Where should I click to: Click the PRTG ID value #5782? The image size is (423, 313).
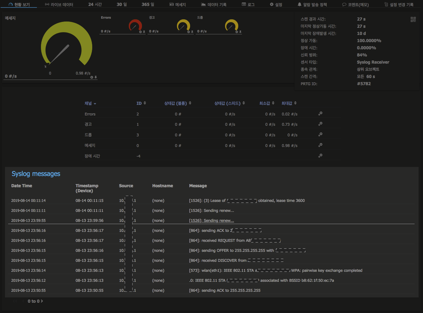click(x=364, y=84)
